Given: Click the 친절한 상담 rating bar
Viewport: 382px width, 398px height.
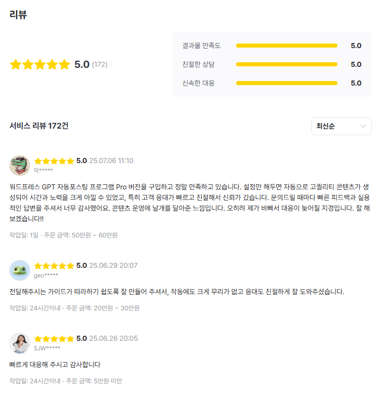Looking at the screenshot, I should point(286,64).
